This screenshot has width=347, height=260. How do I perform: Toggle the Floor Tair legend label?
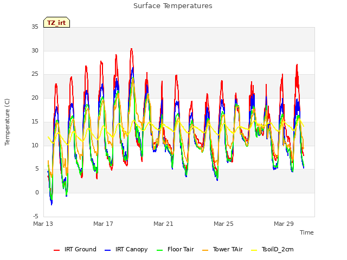(x=181, y=249)
